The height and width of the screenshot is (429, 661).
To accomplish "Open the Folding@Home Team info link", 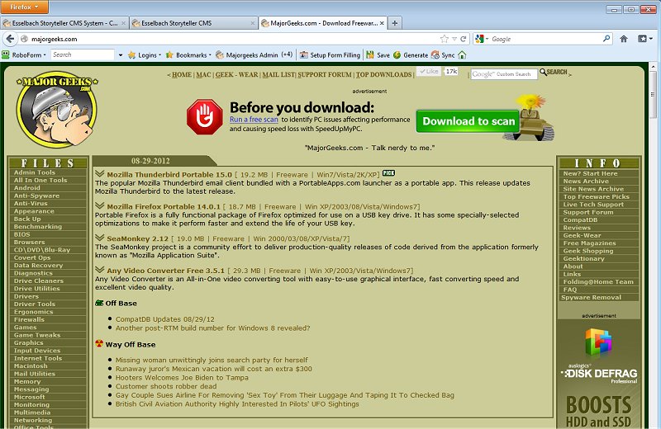I will coord(598,281).
